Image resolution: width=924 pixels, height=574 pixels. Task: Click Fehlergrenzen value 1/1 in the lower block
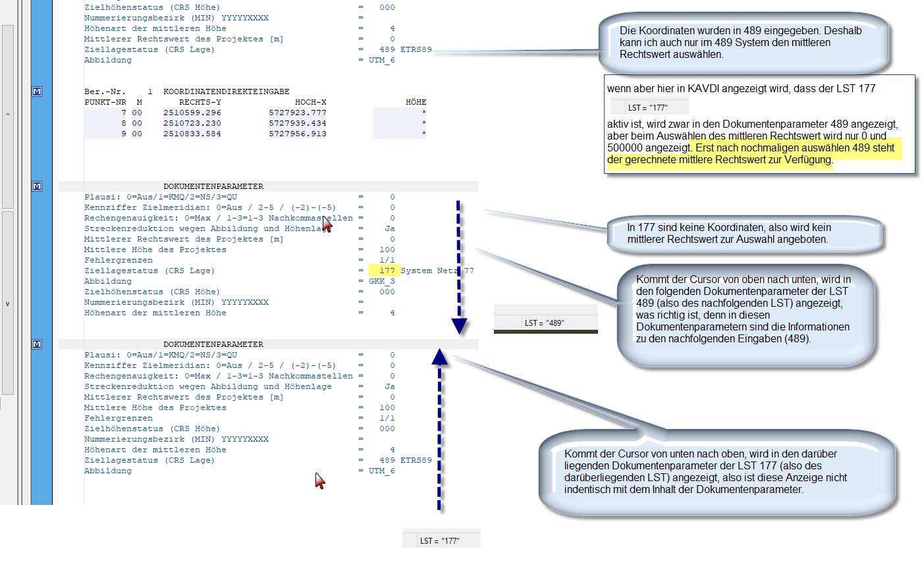click(387, 418)
